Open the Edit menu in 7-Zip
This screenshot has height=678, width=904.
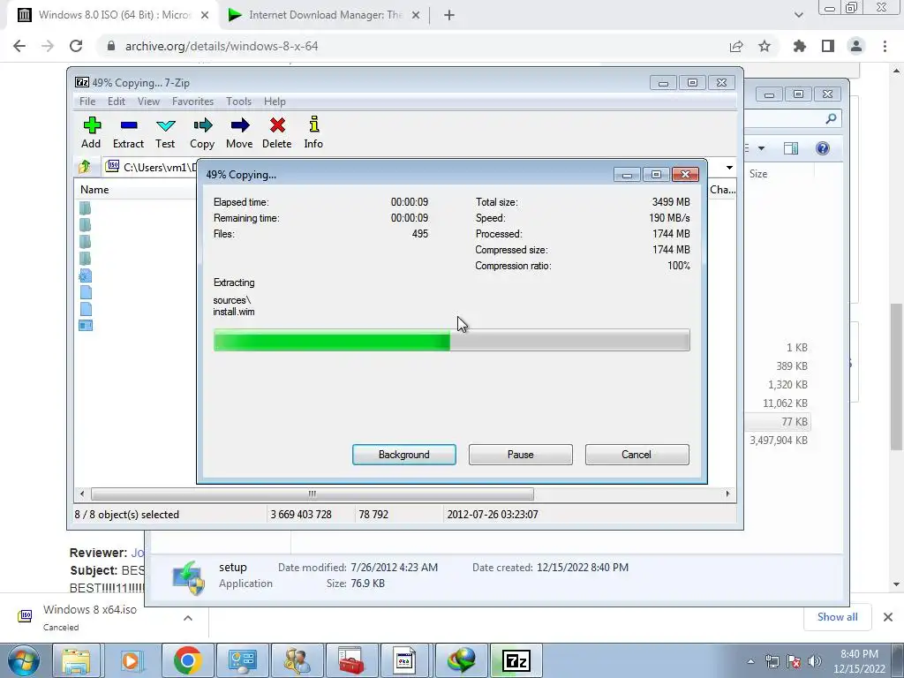117,102
